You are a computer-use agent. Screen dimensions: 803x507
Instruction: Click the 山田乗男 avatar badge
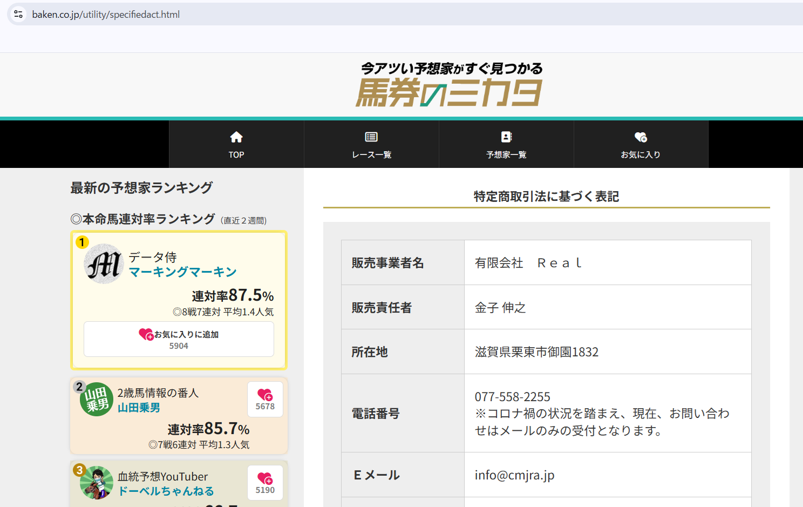[x=97, y=399]
